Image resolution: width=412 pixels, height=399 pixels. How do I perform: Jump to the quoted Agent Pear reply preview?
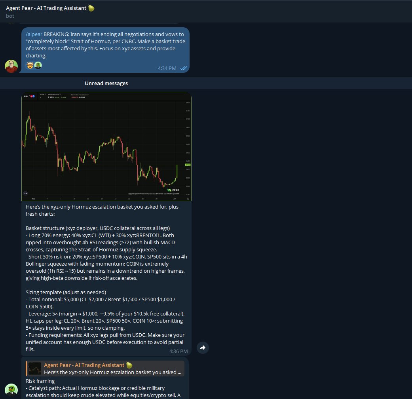point(105,369)
